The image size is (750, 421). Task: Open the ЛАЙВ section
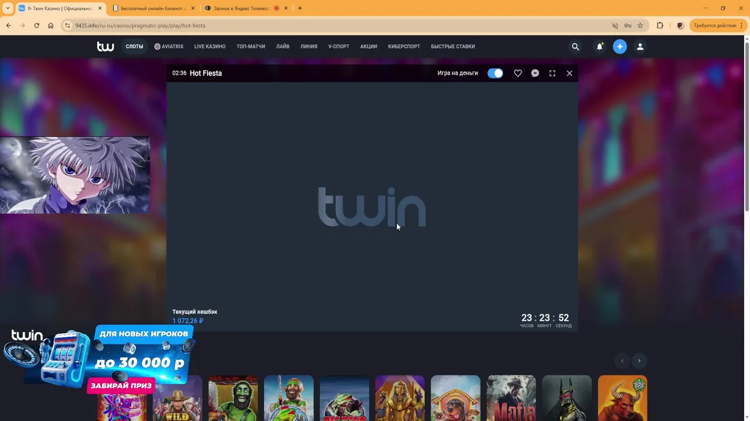(283, 47)
